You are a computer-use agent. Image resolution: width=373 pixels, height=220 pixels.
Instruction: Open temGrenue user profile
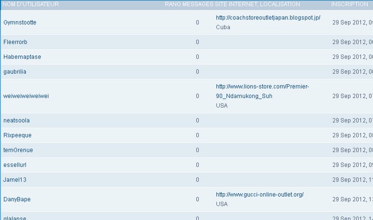[18, 150]
